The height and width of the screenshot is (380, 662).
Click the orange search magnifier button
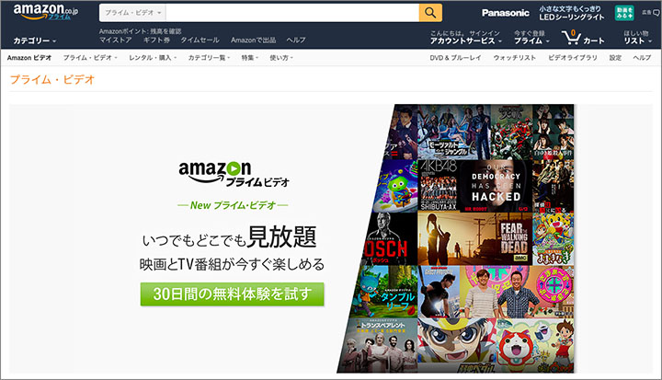430,13
